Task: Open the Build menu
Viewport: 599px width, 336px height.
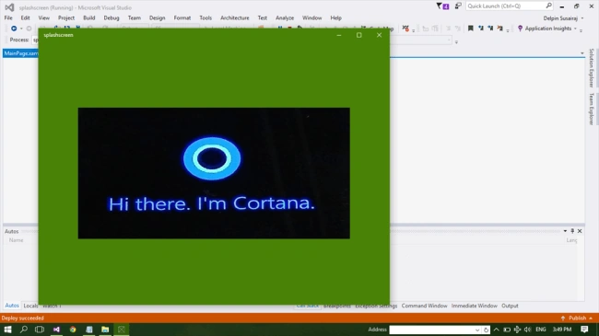Action: click(x=89, y=17)
